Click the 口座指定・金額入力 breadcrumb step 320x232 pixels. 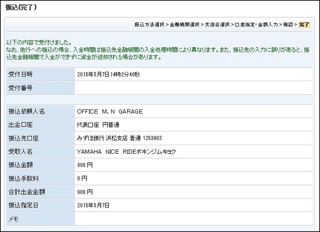[x=257, y=25]
